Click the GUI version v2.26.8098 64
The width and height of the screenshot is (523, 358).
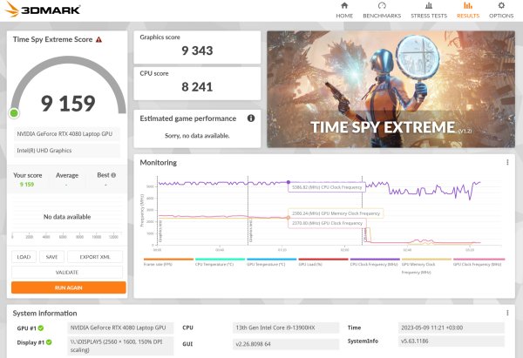286,344
